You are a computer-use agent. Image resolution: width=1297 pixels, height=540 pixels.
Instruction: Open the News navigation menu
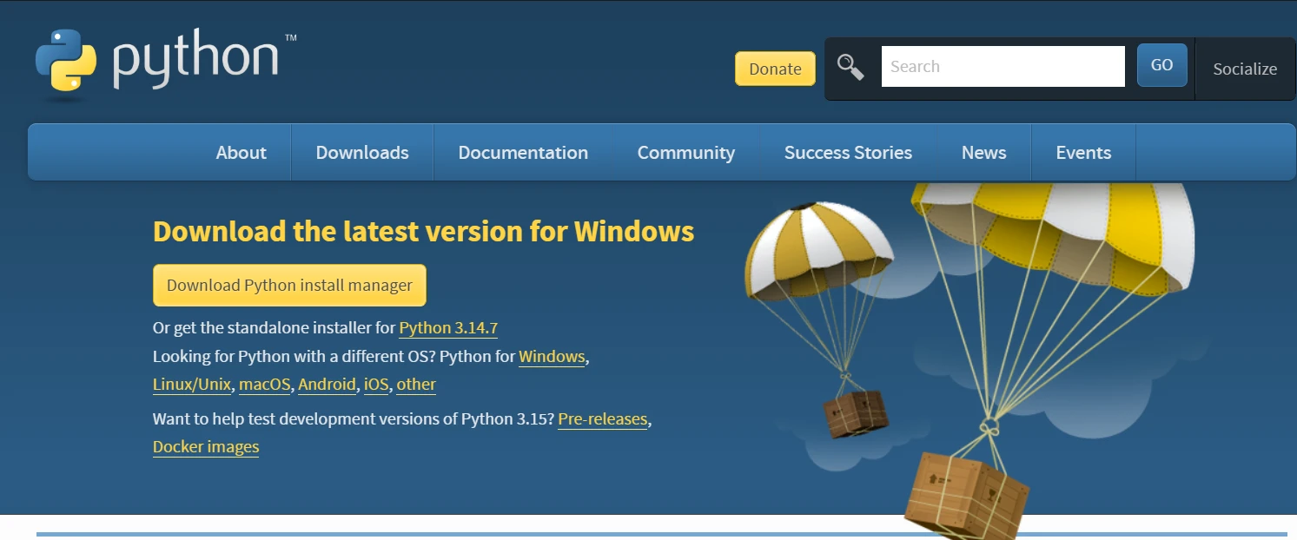point(983,152)
